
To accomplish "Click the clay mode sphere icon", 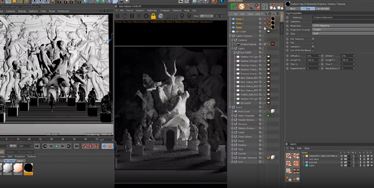I will tap(161, 16).
